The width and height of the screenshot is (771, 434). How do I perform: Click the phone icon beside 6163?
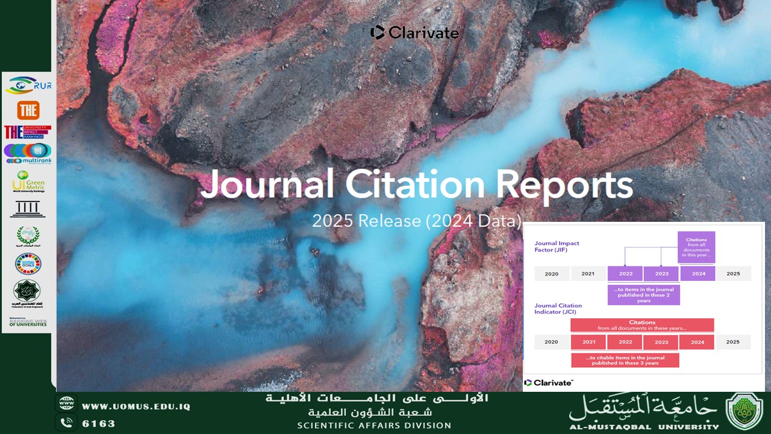coord(66,423)
